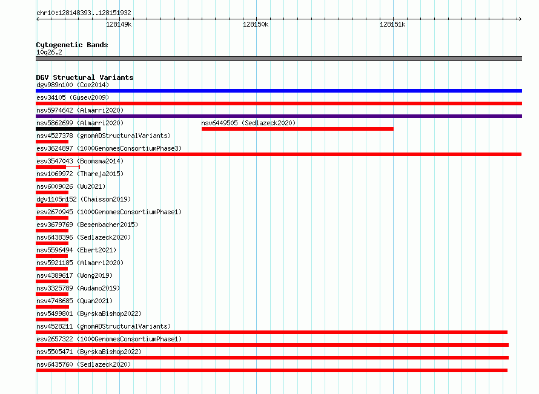The width and height of the screenshot is (539, 394).
Task: Open variant nsv1069972 (Thareja2015) label
Action: 80,174
